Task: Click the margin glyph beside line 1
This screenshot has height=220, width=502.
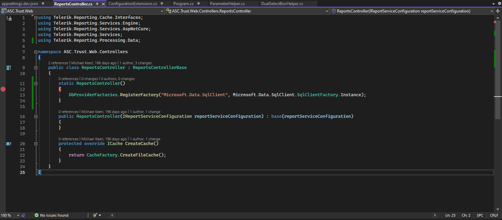Action: tap(9, 18)
